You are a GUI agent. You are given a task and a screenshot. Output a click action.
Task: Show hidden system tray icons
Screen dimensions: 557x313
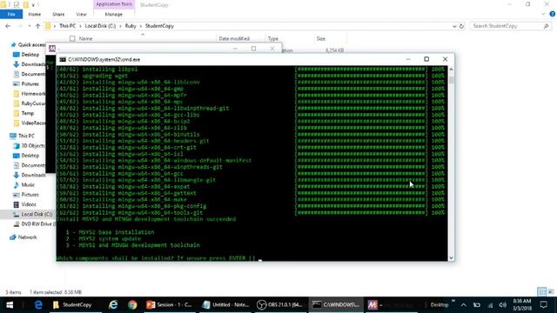[x=463, y=305]
